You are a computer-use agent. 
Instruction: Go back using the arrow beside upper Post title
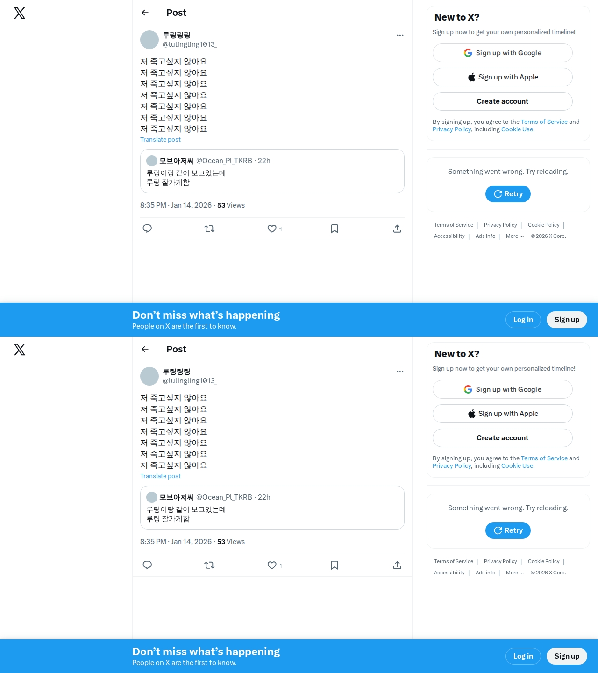tap(145, 13)
